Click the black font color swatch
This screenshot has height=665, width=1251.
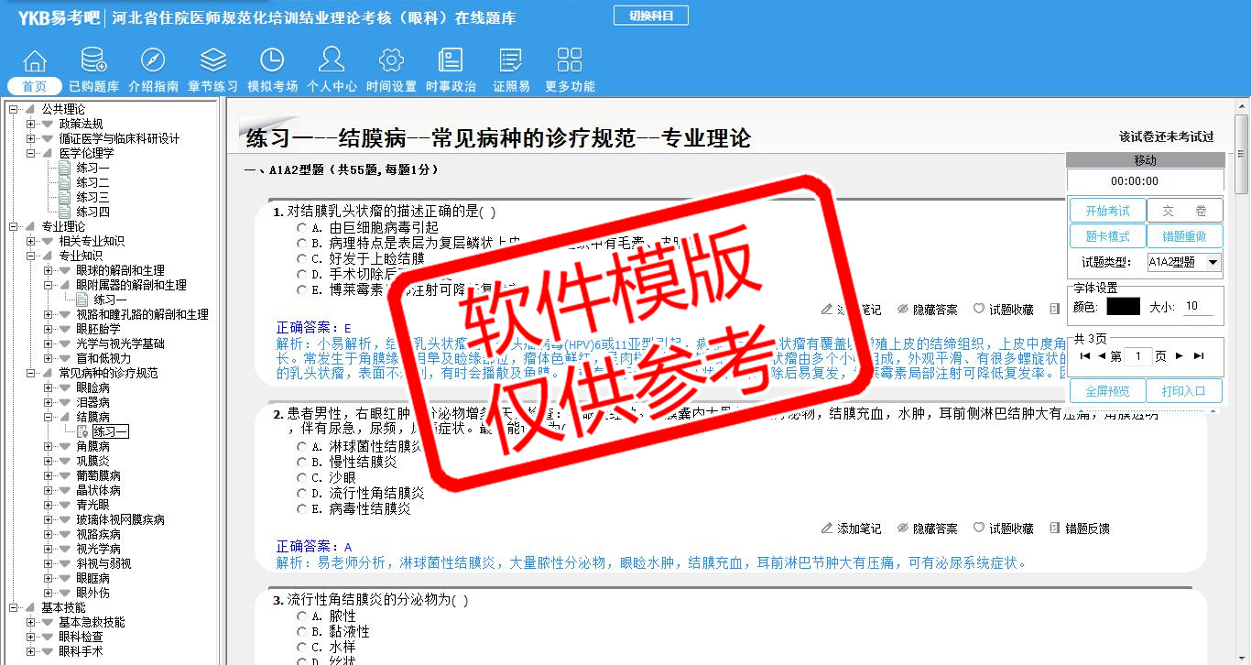coord(1123,307)
